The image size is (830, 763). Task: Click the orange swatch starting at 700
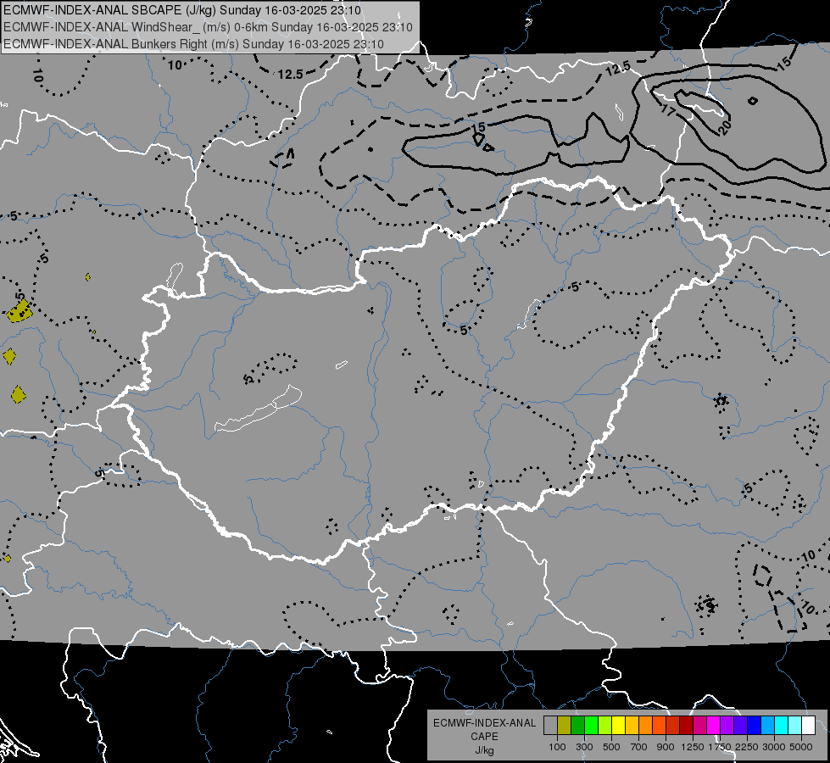[645, 725]
